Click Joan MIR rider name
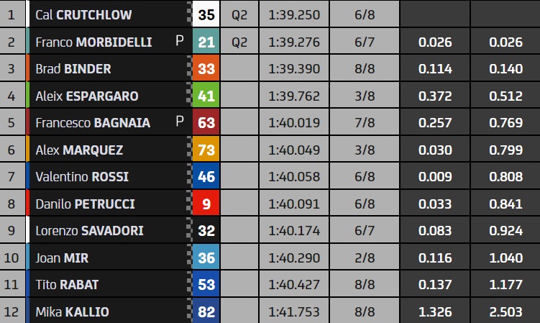Image resolution: width=540 pixels, height=323 pixels. pyautogui.click(x=62, y=258)
